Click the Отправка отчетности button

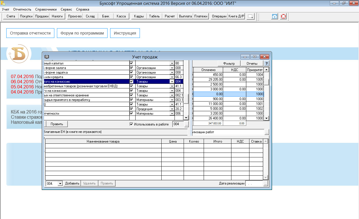[x=30, y=33]
